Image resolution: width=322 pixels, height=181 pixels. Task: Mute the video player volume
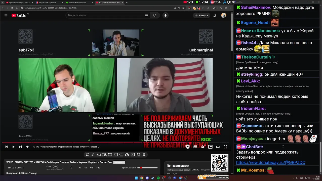[27, 147]
